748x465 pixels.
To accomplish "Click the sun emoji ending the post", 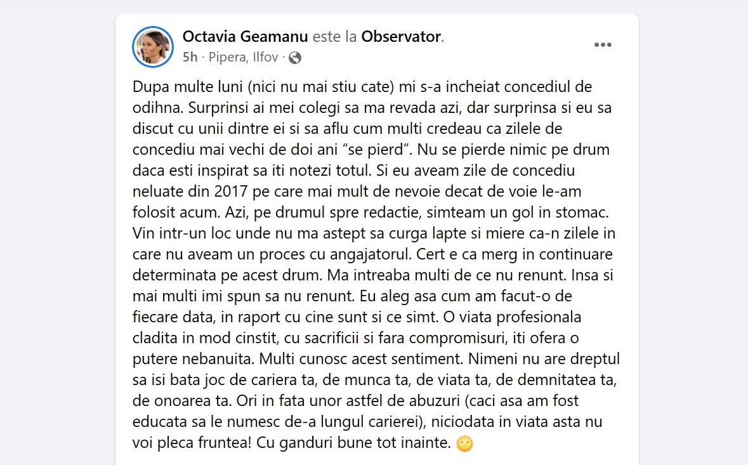I will coord(465,444).
